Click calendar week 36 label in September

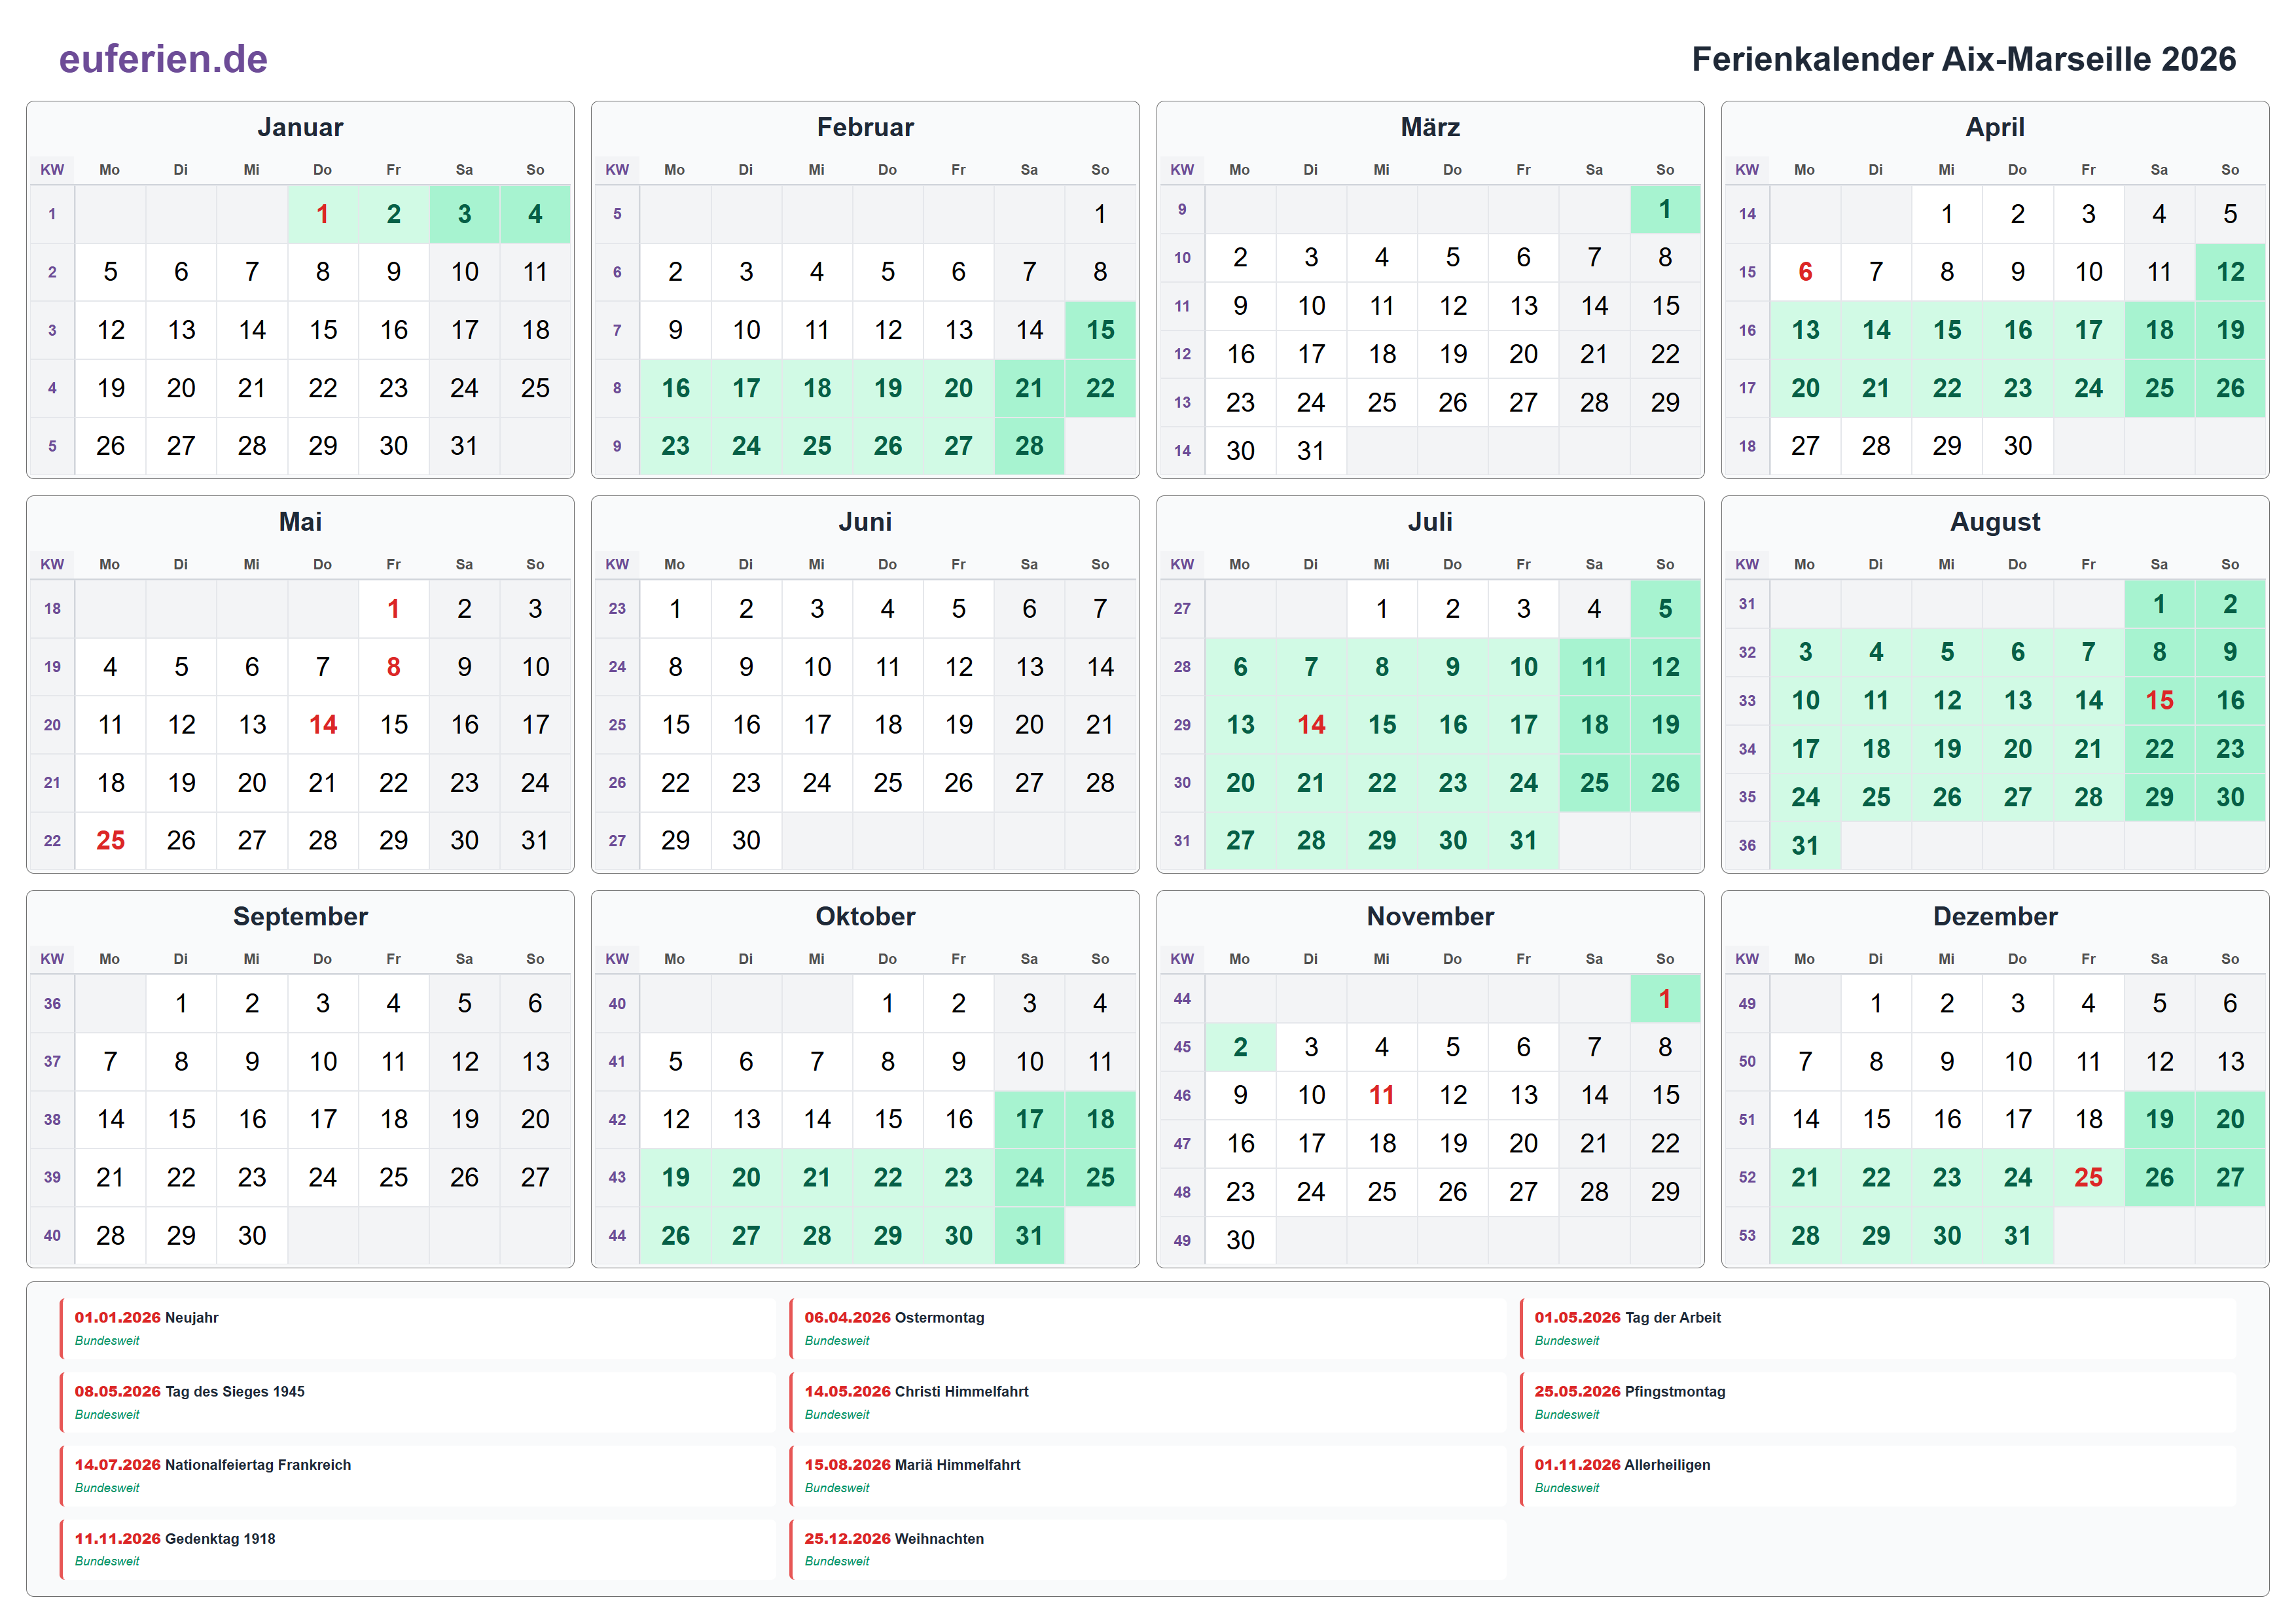coord(52,1003)
